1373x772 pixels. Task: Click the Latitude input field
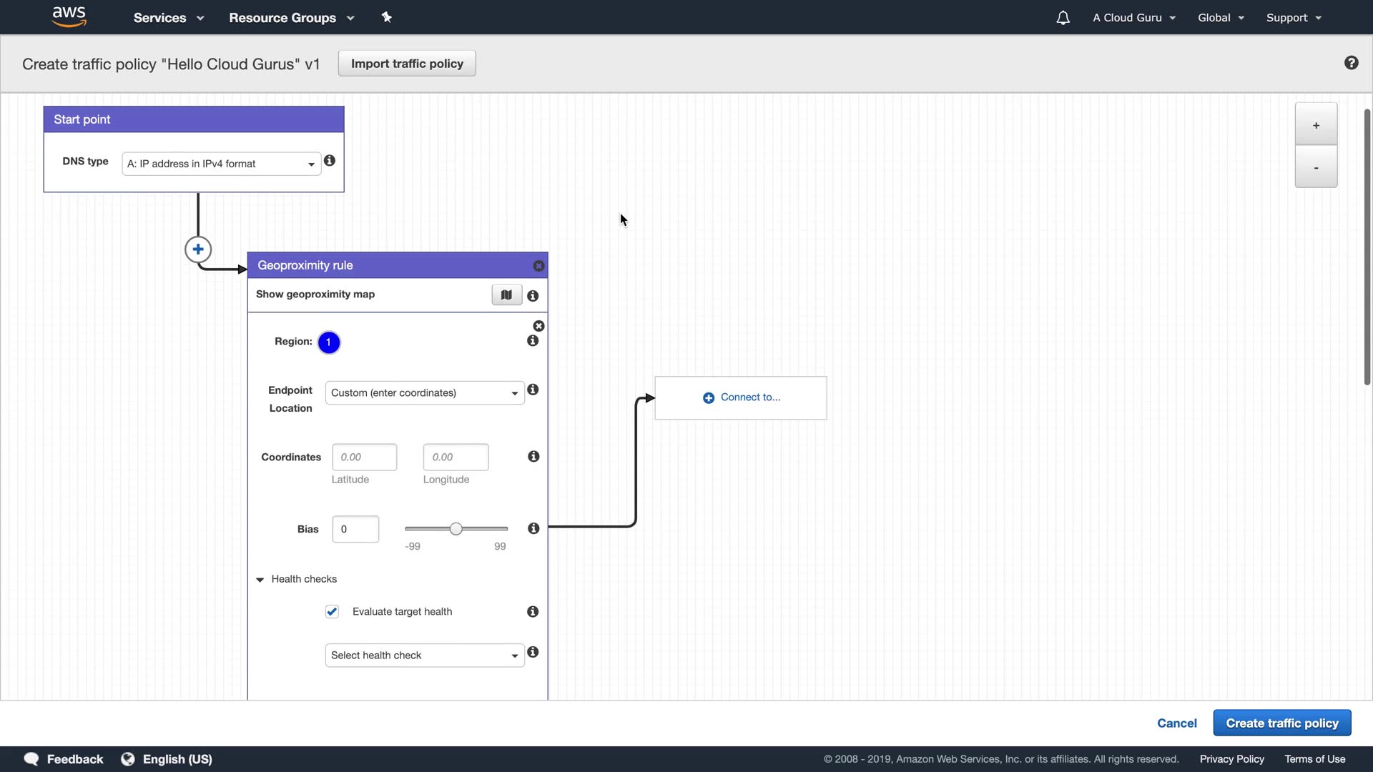pos(364,457)
